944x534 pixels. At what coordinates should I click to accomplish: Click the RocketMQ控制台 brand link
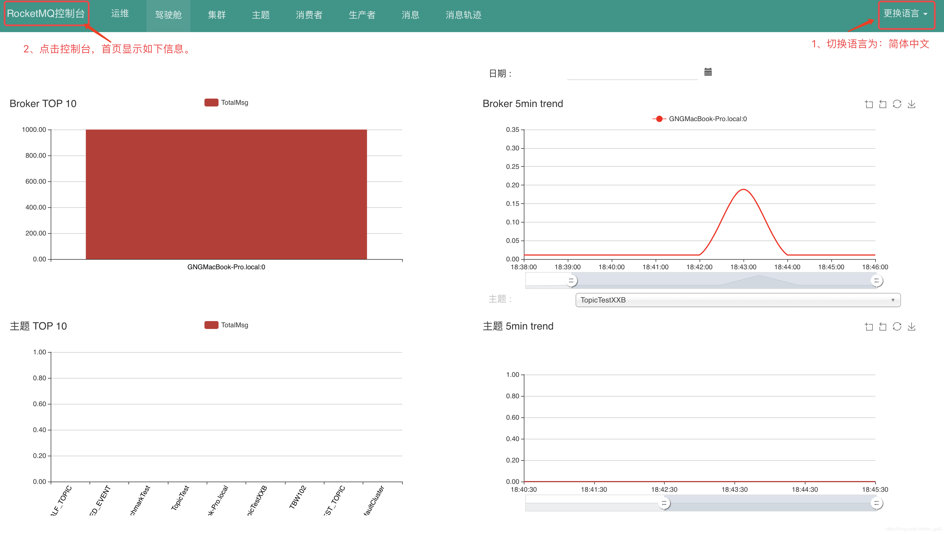pyautogui.click(x=46, y=14)
